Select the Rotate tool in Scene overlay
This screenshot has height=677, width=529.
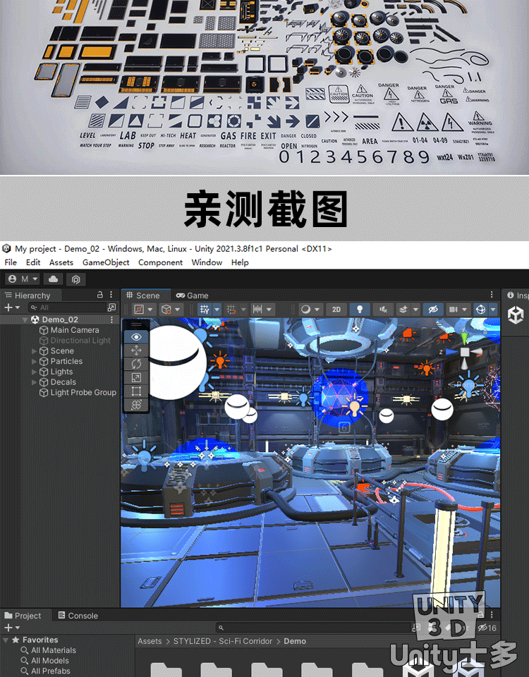click(x=136, y=364)
